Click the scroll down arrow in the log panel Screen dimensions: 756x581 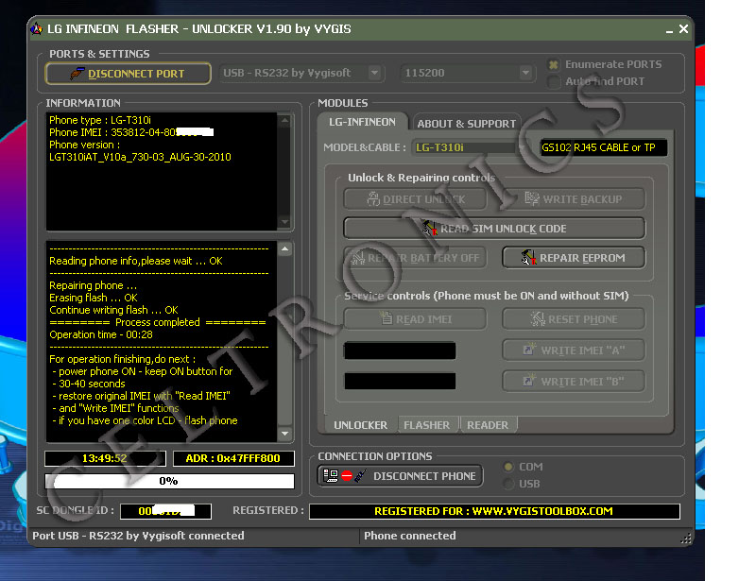pos(285,434)
